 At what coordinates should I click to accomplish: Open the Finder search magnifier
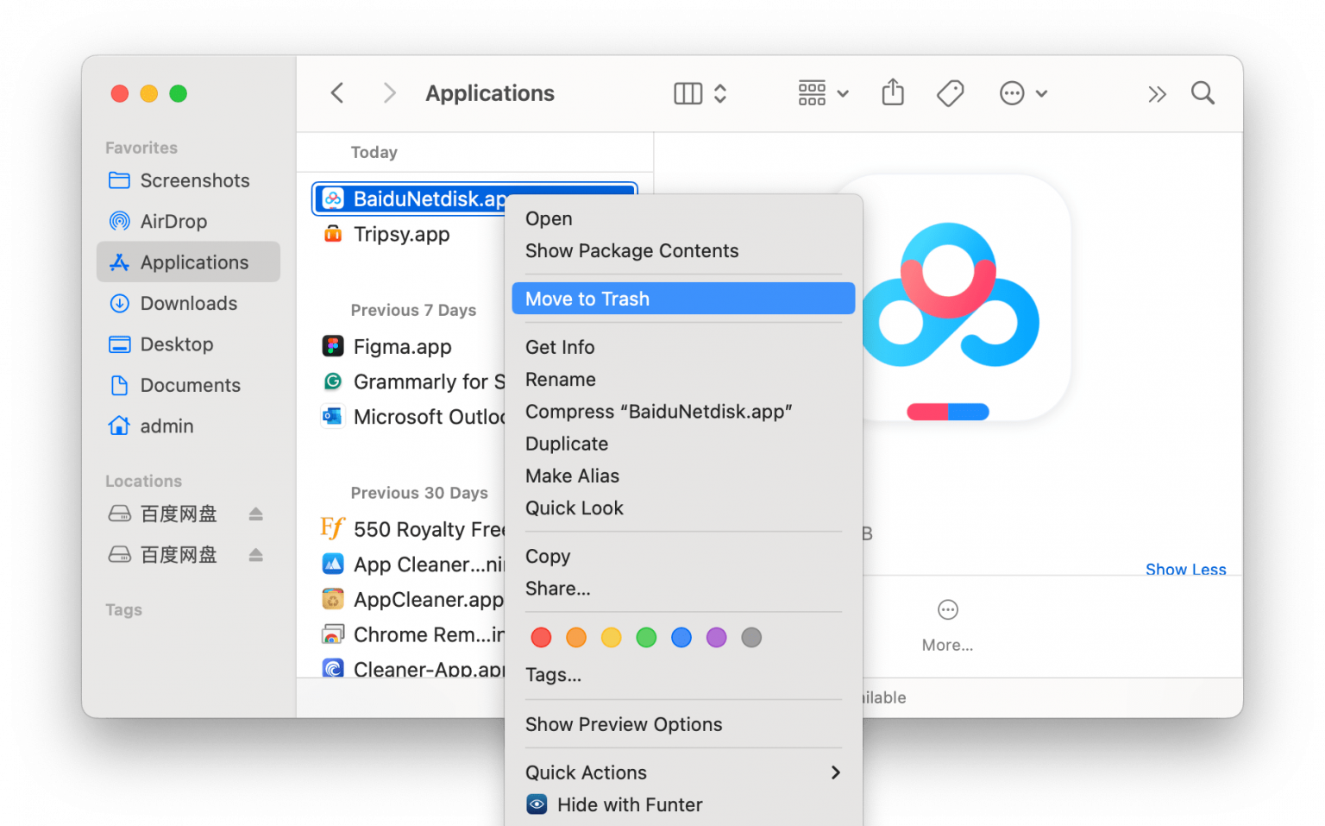pyautogui.click(x=1203, y=92)
